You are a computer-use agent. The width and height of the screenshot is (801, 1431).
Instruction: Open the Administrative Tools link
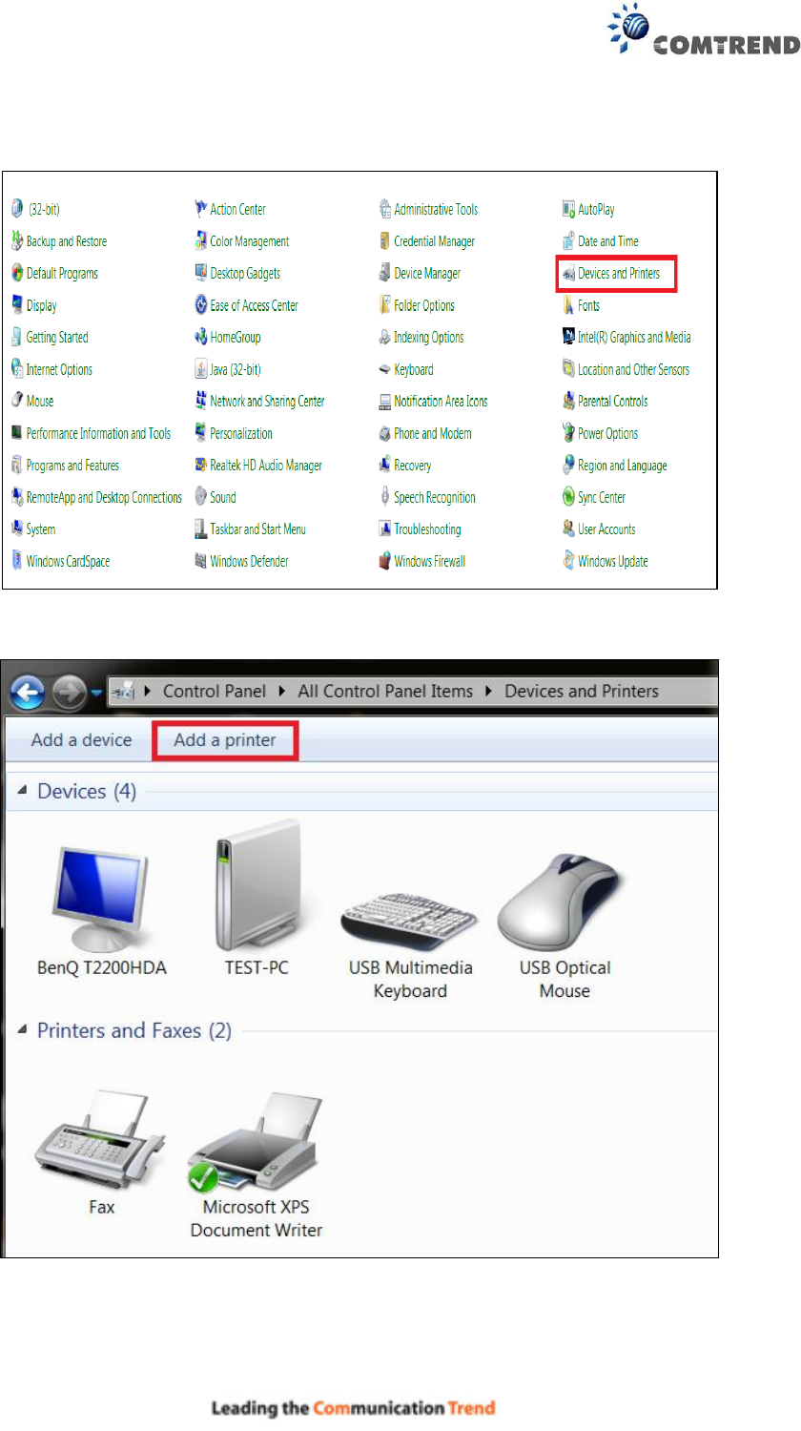[436, 209]
